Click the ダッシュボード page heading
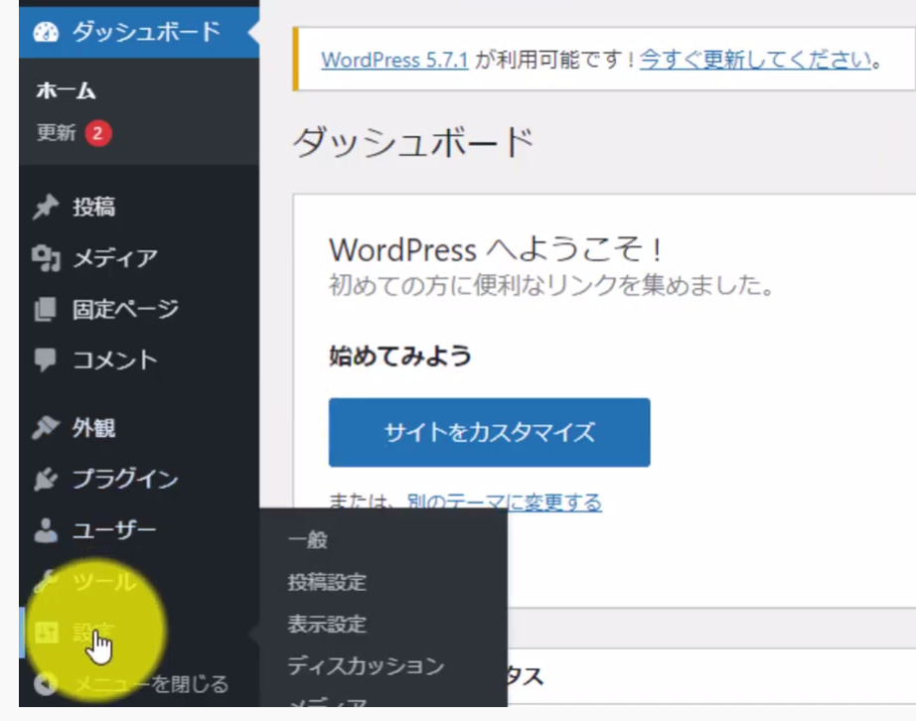Image resolution: width=916 pixels, height=721 pixels. [x=413, y=142]
